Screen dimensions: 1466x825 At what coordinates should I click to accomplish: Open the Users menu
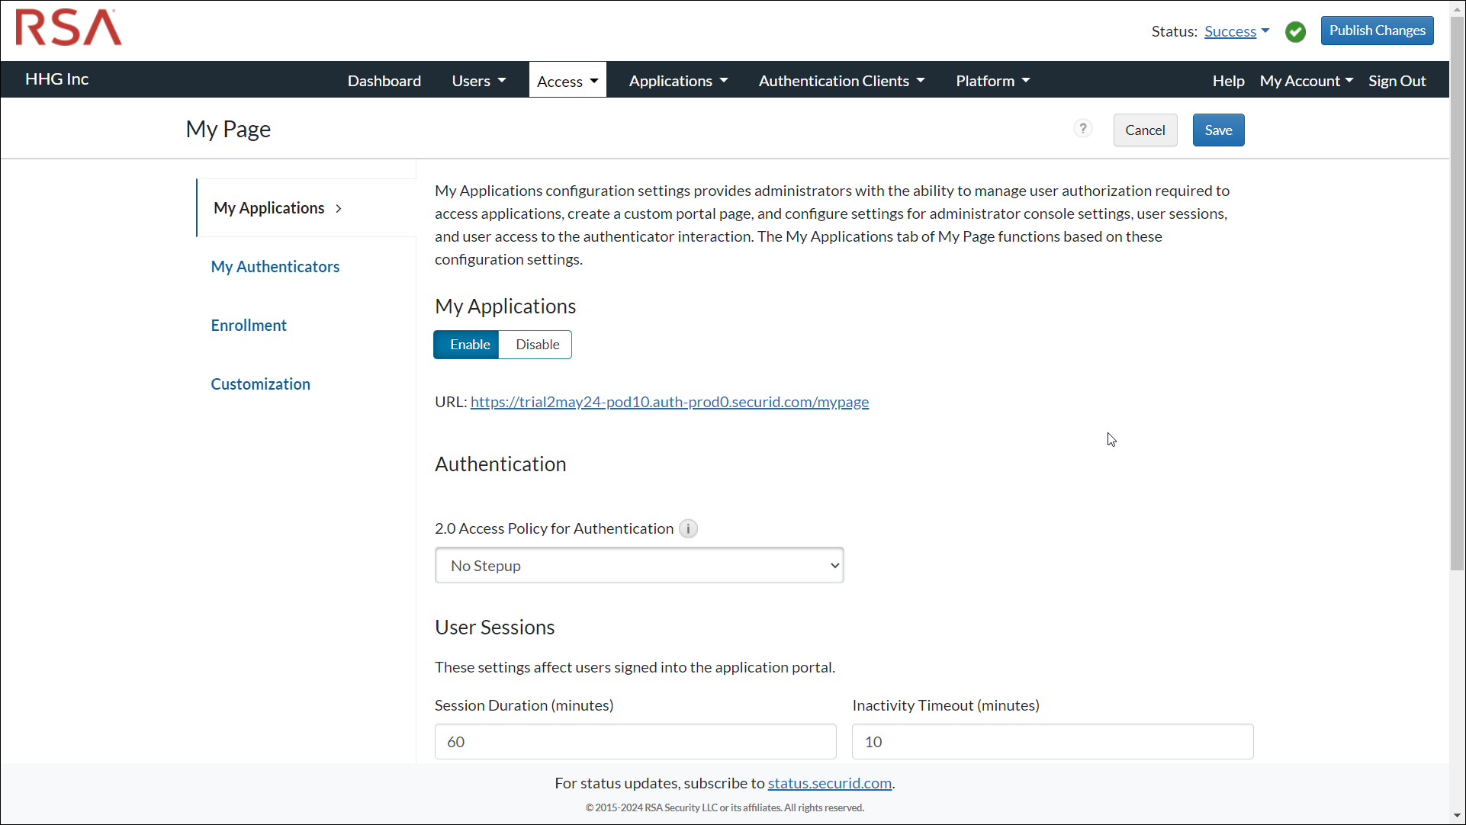click(x=477, y=80)
